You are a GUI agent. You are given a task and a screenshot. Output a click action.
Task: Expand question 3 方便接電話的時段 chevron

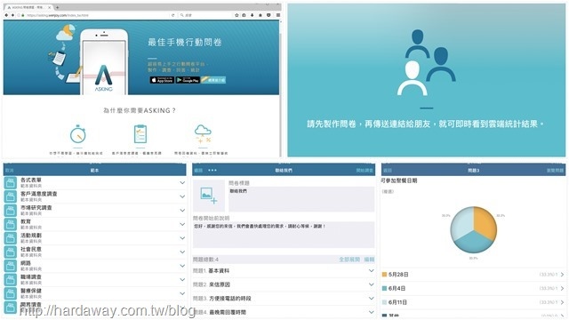[371, 299]
